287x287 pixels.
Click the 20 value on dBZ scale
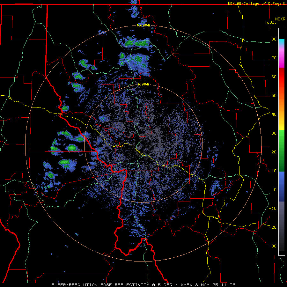pos(274,152)
